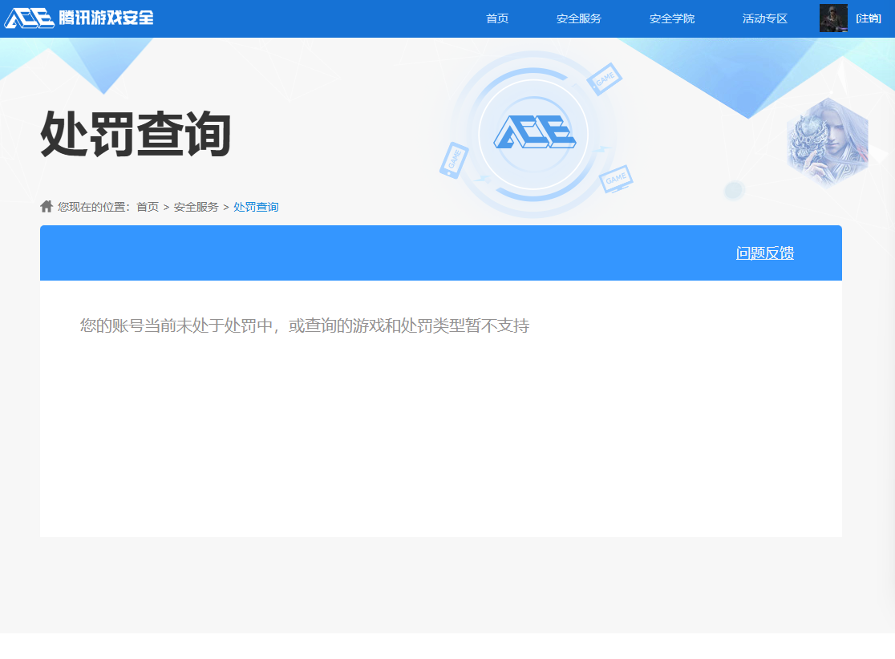Select 安全服务 in the breadcrumb trail
Screen dimensions: 895x659
(x=196, y=206)
